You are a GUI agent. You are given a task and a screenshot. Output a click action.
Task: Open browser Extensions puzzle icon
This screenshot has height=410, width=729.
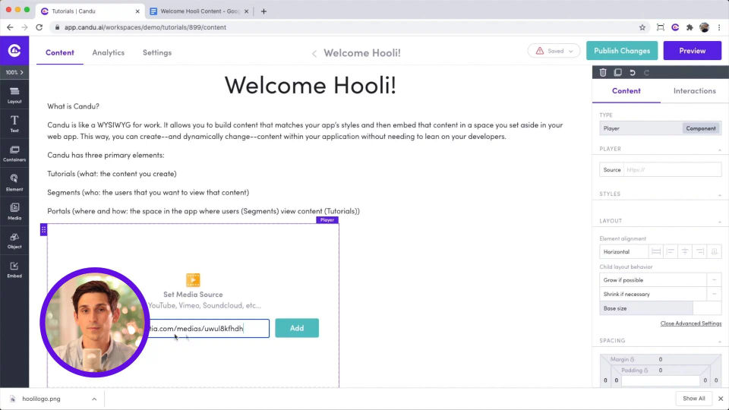[x=690, y=27]
